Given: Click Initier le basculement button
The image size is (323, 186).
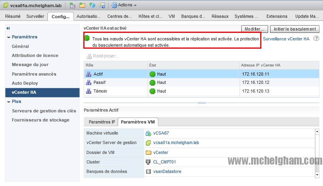Looking at the screenshot, I should tap(295, 29).
